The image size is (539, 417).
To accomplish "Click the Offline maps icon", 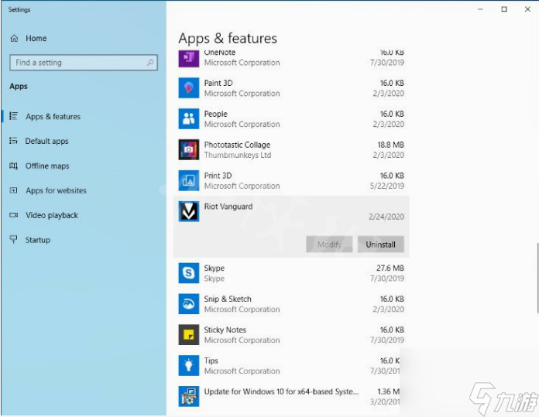I will (x=13, y=166).
